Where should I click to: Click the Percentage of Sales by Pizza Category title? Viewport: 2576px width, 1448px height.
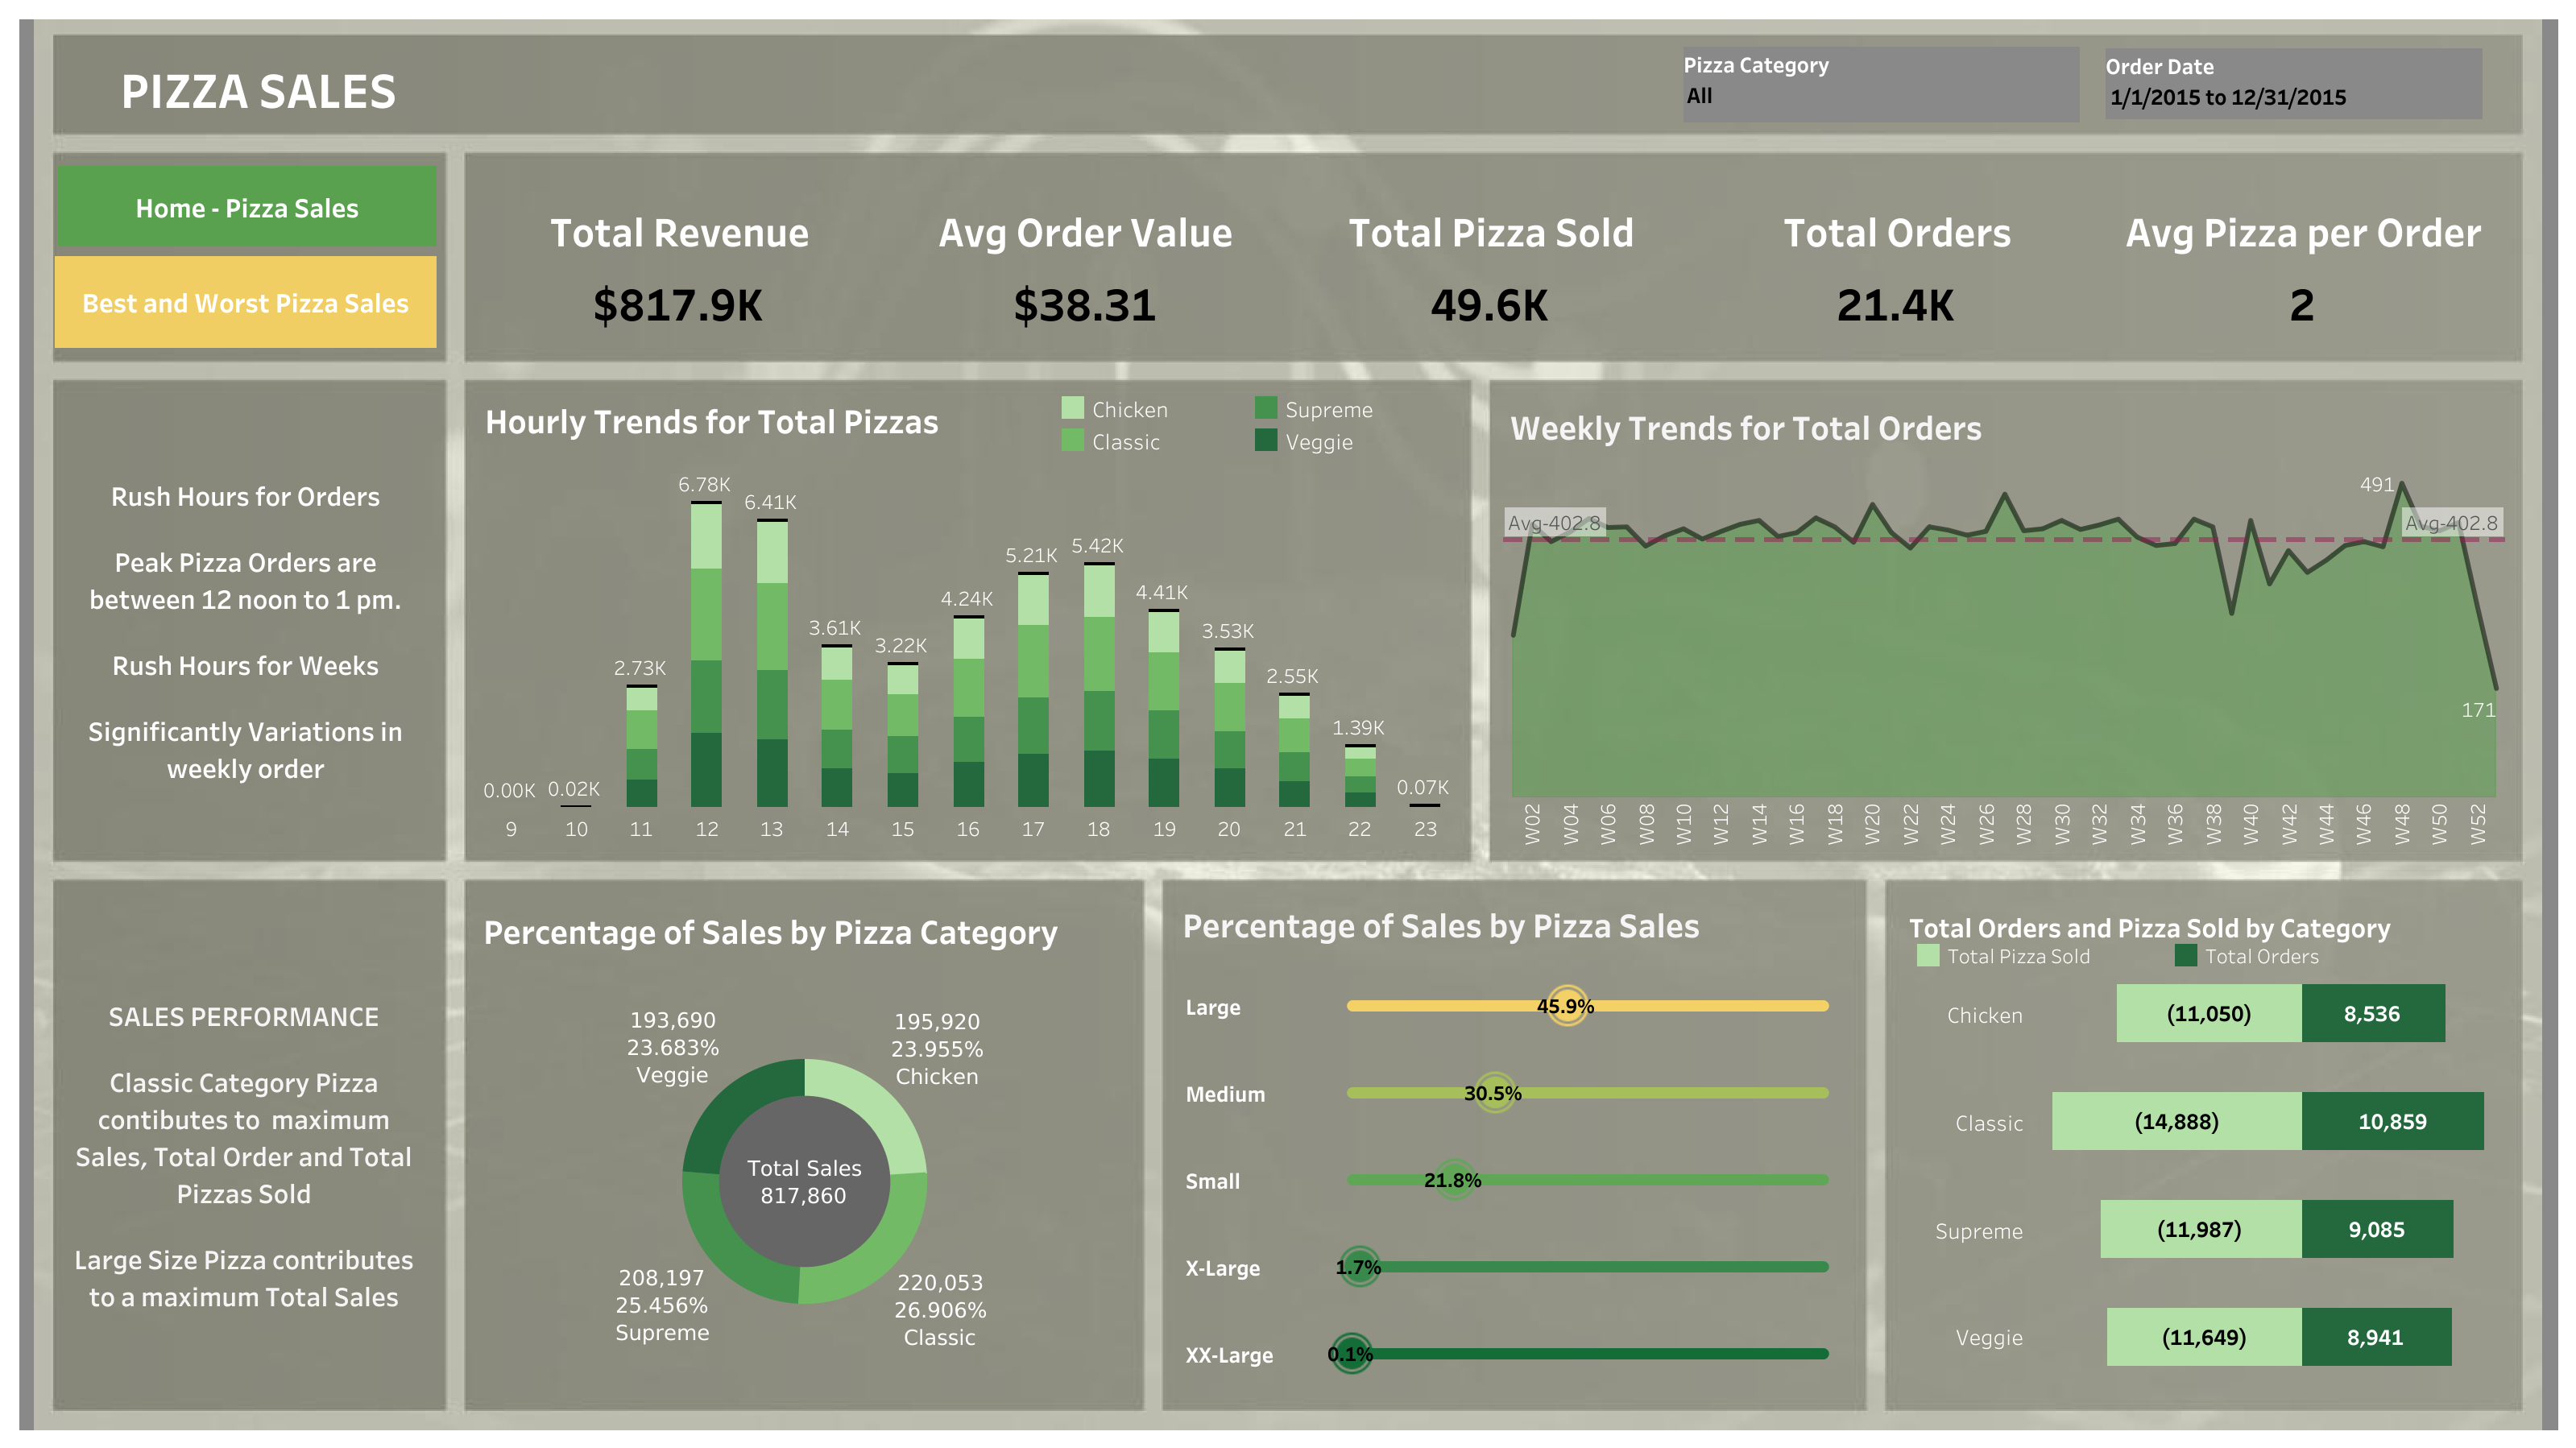click(770, 932)
